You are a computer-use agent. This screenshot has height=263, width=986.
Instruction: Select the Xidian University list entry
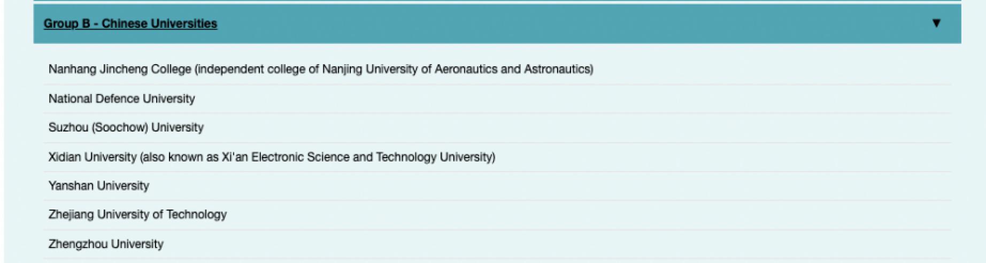point(92,157)
